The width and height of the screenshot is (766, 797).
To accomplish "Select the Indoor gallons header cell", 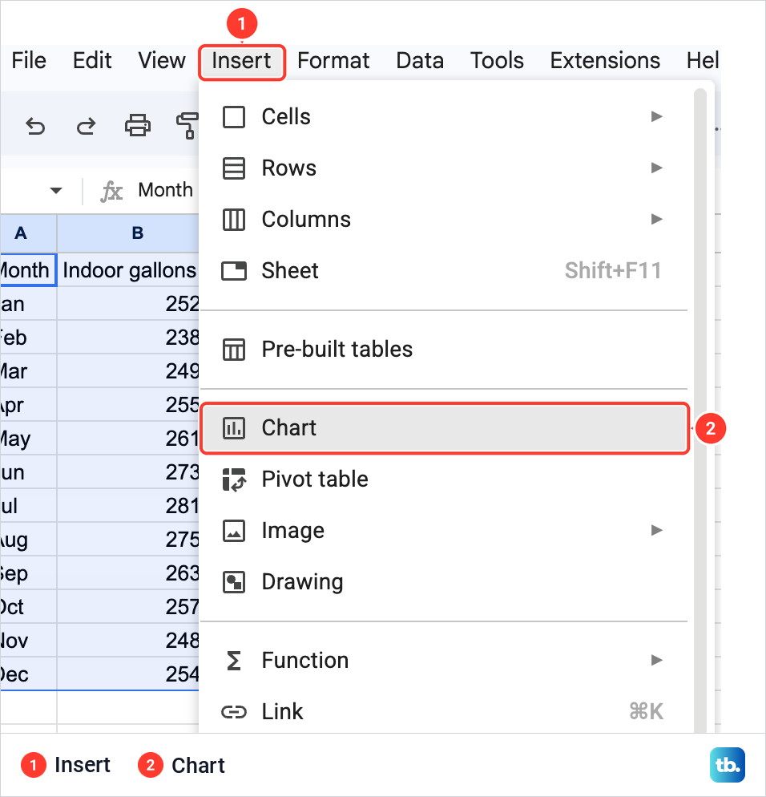I will pyautogui.click(x=128, y=270).
